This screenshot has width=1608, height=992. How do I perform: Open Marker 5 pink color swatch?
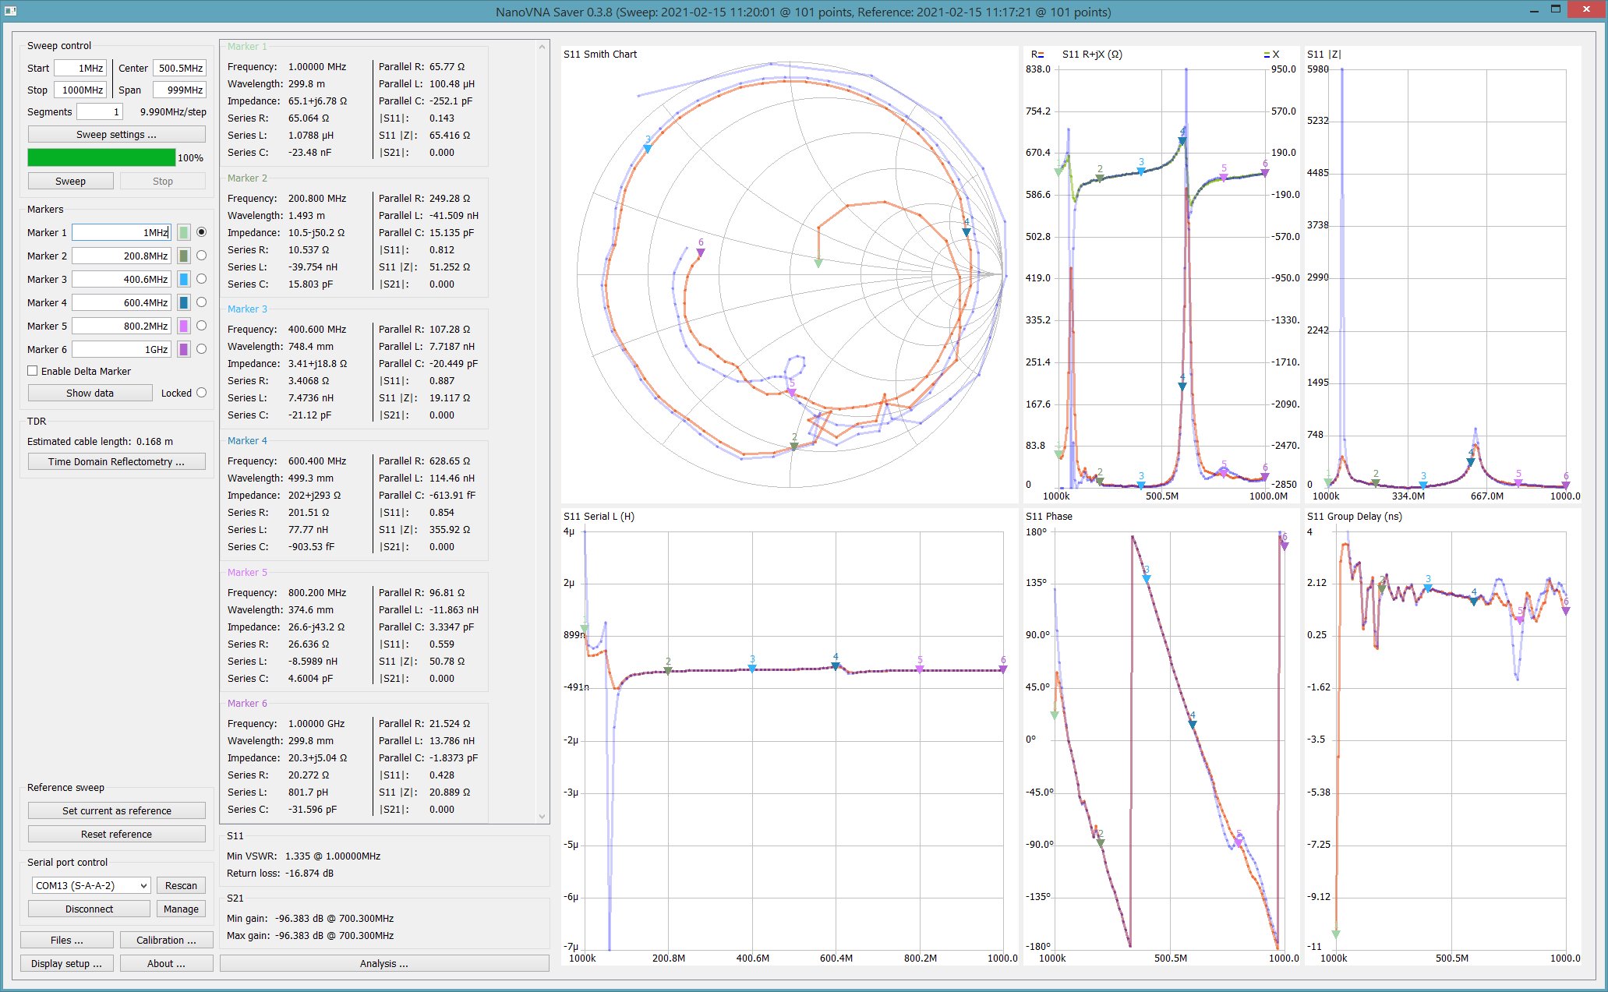[x=184, y=326]
